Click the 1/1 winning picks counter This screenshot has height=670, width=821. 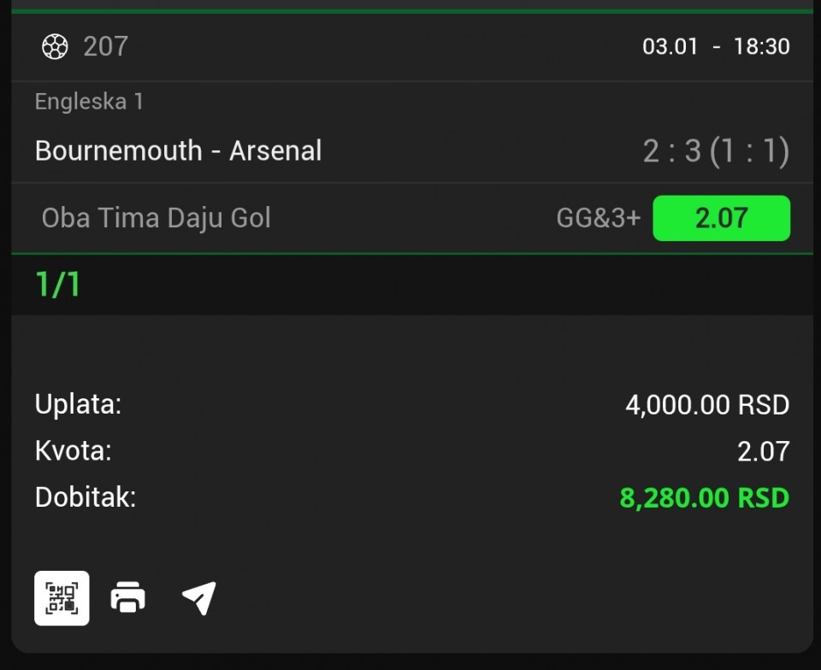(57, 285)
